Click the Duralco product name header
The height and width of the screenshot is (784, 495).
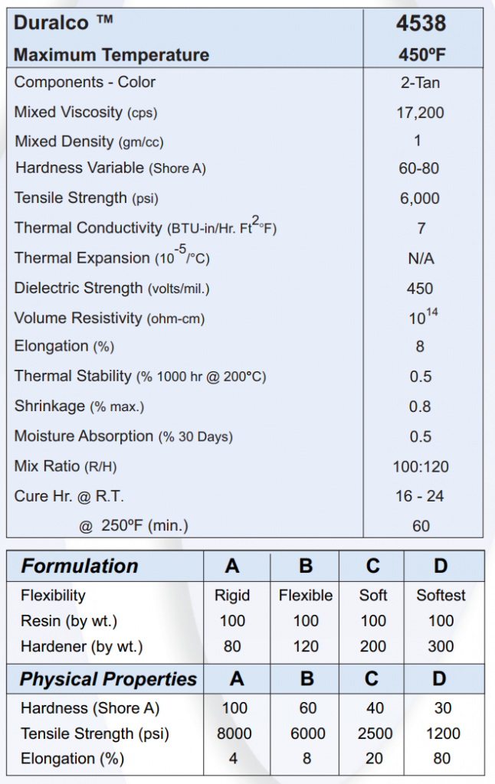point(64,22)
